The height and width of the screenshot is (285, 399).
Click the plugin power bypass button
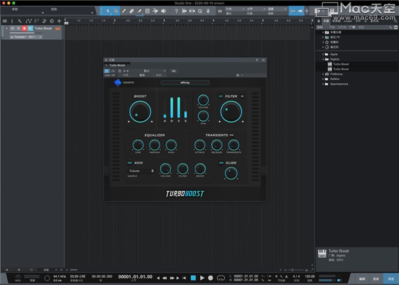click(x=107, y=70)
